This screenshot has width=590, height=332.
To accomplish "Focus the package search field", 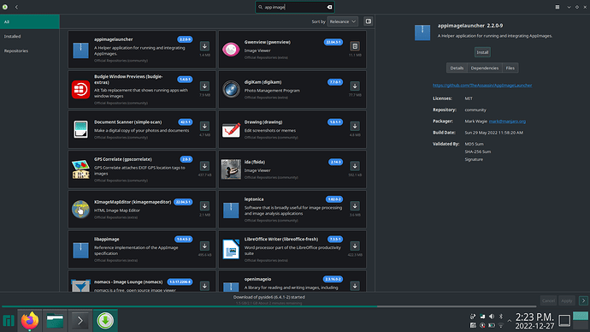I will point(295,7).
